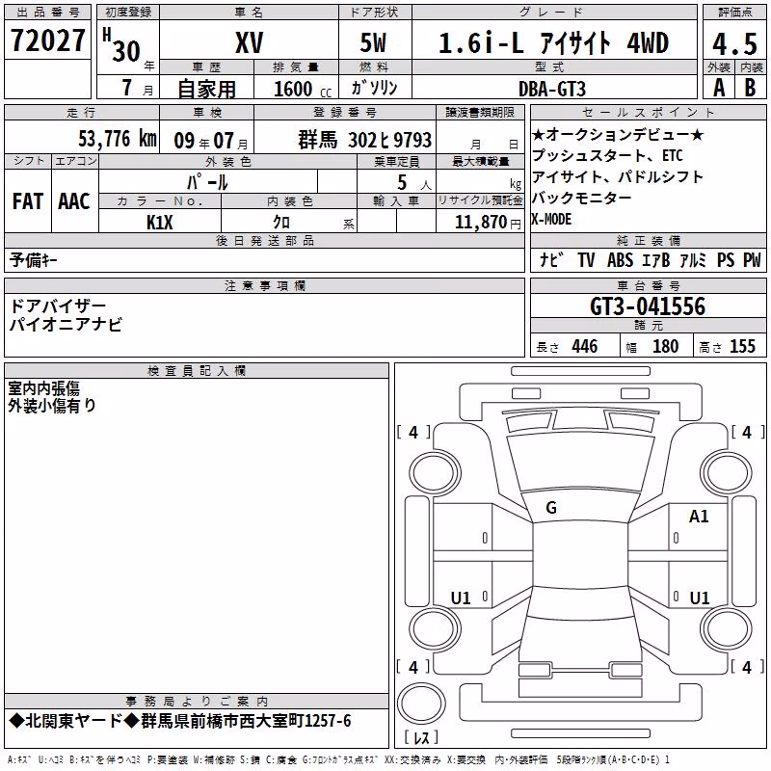Click PS equipment label

(726, 259)
